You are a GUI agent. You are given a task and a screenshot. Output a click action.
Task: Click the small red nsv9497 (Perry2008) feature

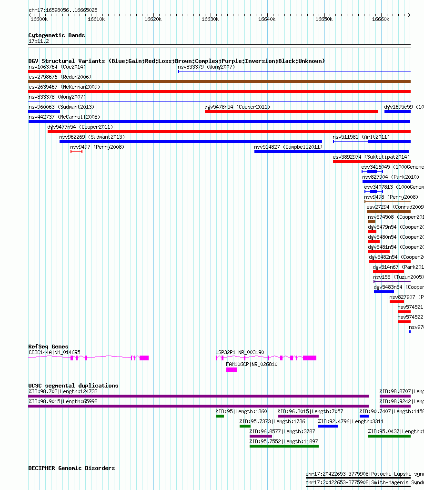coord(77,152)
